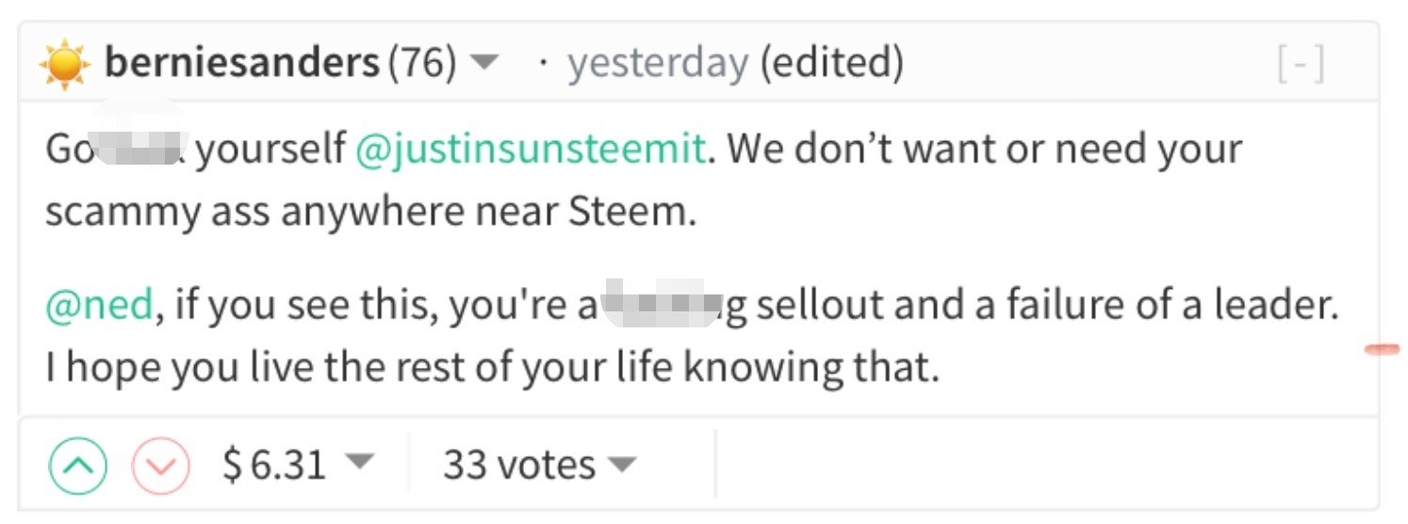Open the @justinsunsteemit mention link
The width and height of the screenshot is (1408, 524).
click(x=532, y=150)
